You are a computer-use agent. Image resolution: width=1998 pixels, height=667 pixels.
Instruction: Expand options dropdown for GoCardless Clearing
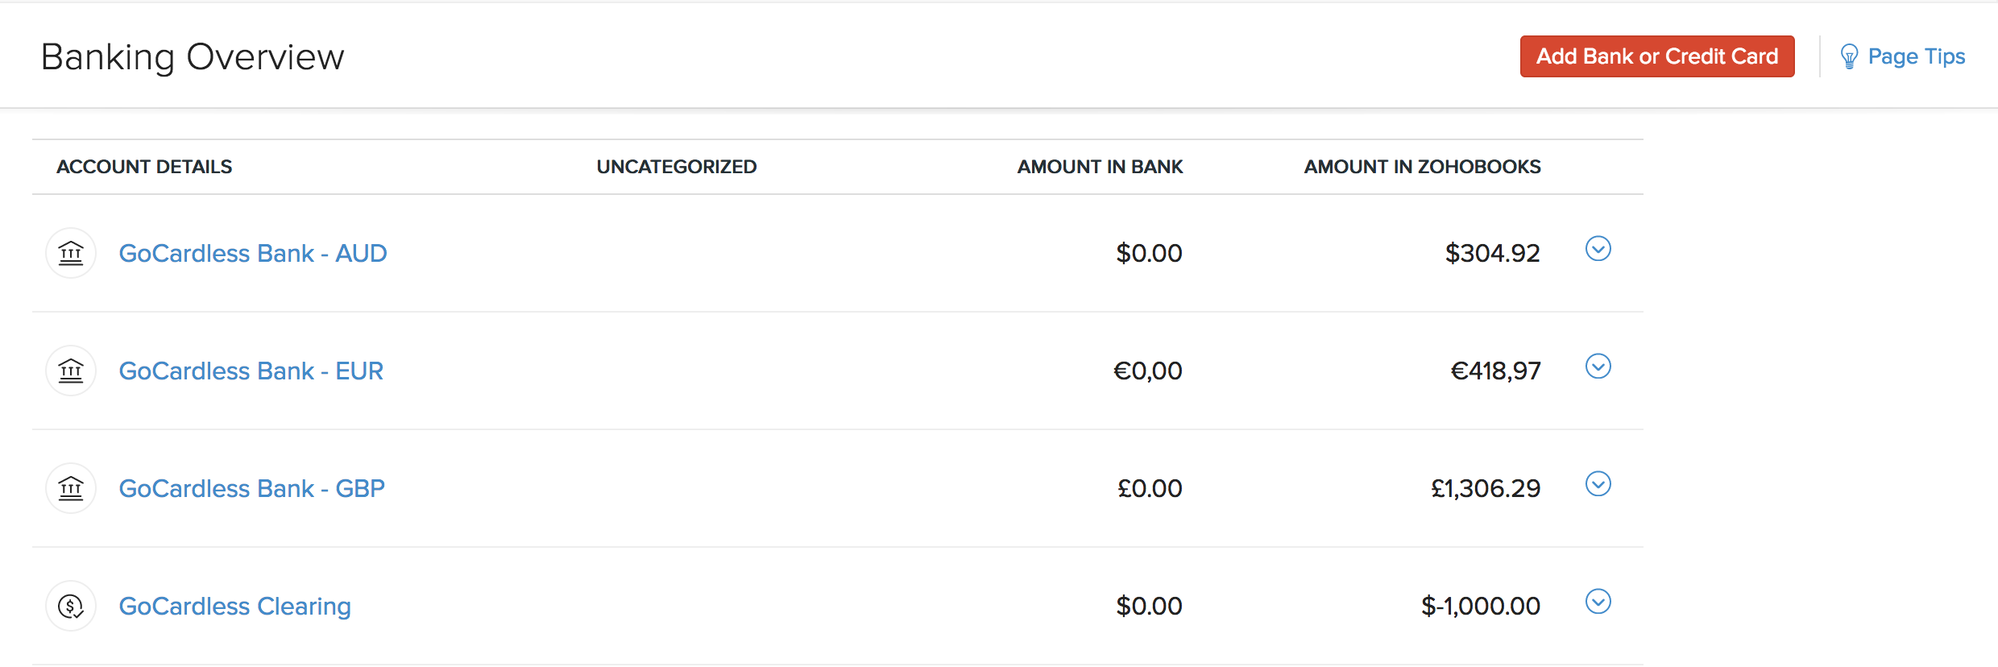pos(1598,602)
